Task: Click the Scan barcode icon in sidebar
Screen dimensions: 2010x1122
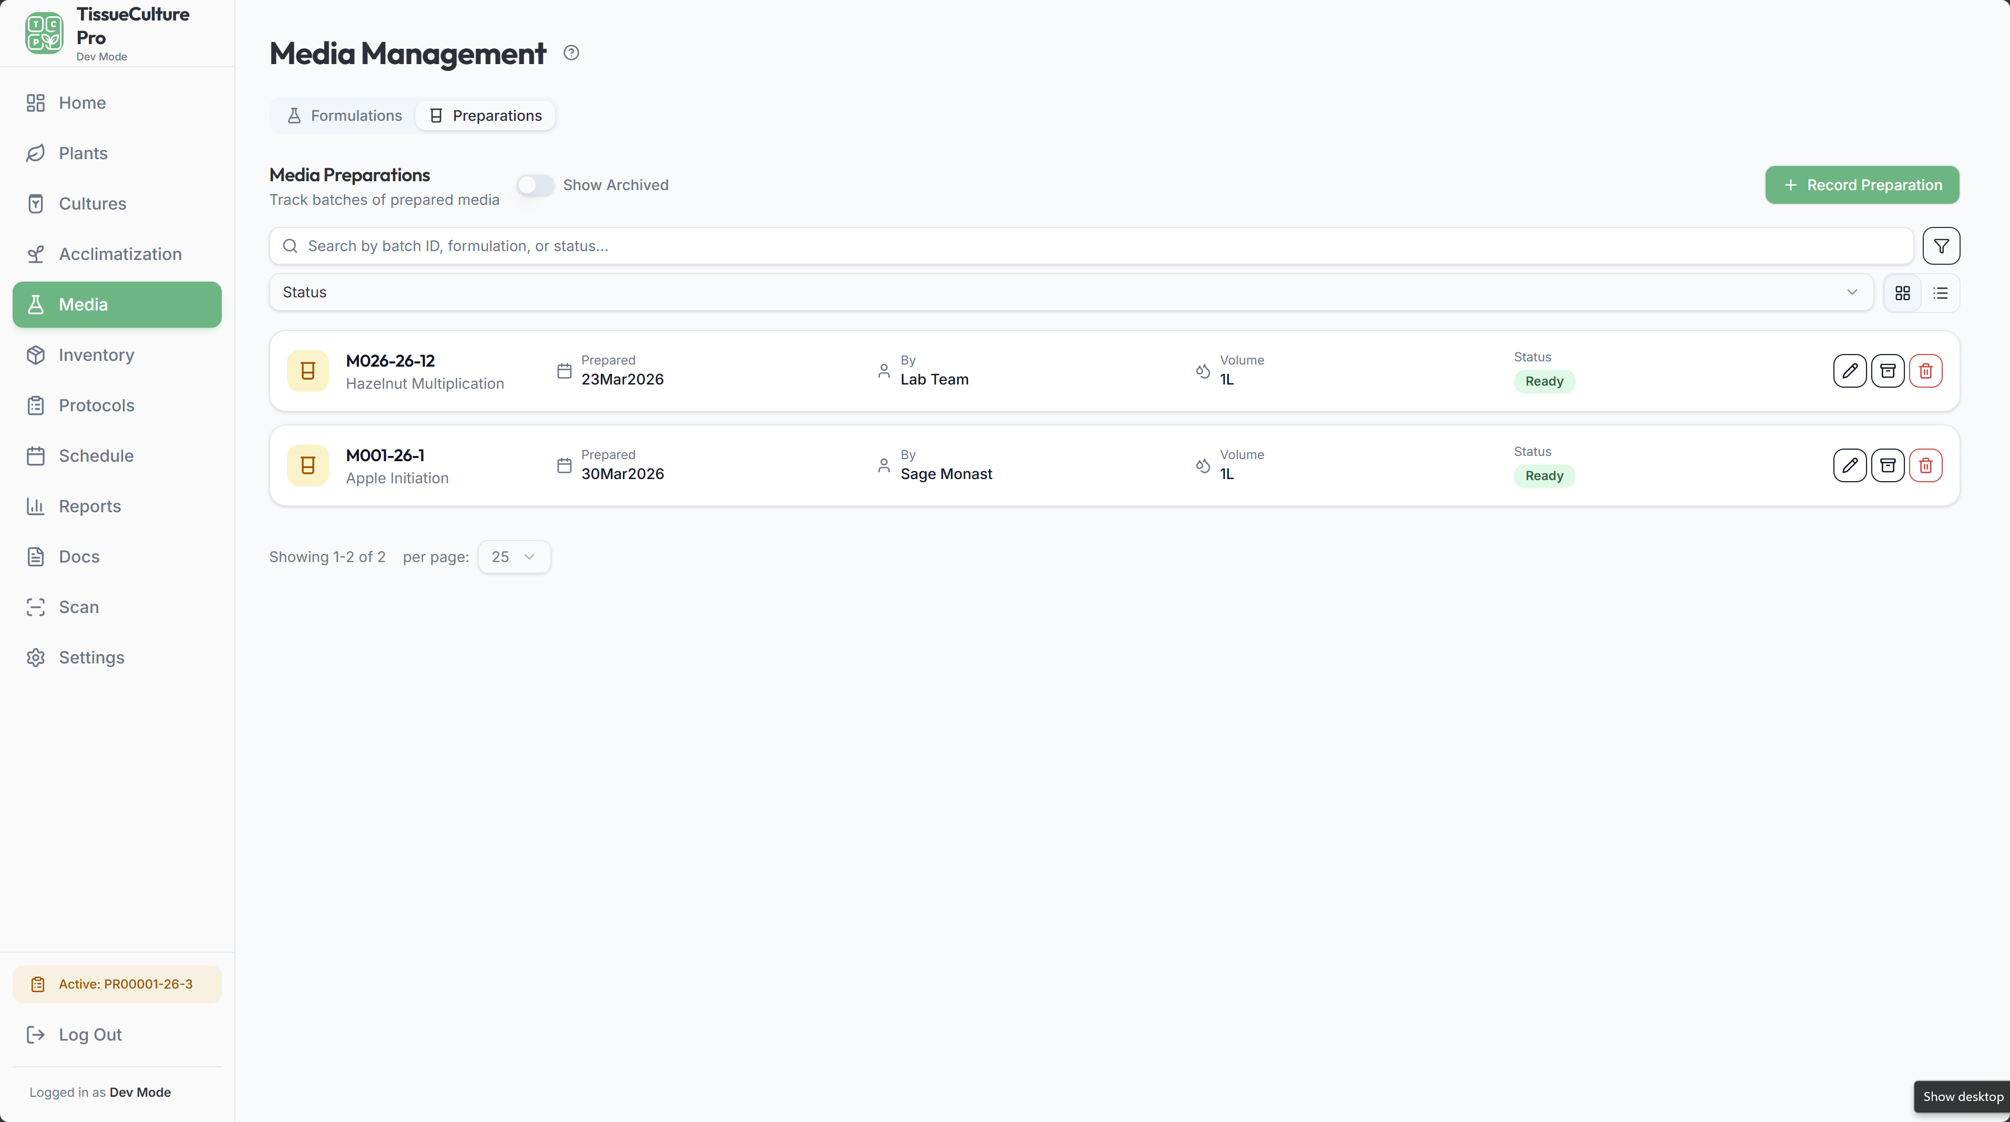Action: (x=35, y=607)
